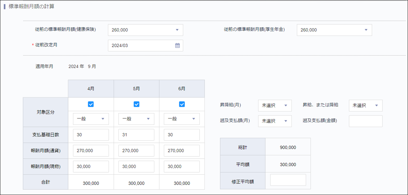Click the 報酬月額(現物) row header
The image size is (408, 195).
[x=46, y=167]
